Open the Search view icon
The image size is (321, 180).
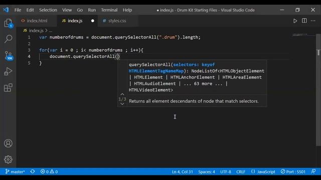[x=8, y=38]
